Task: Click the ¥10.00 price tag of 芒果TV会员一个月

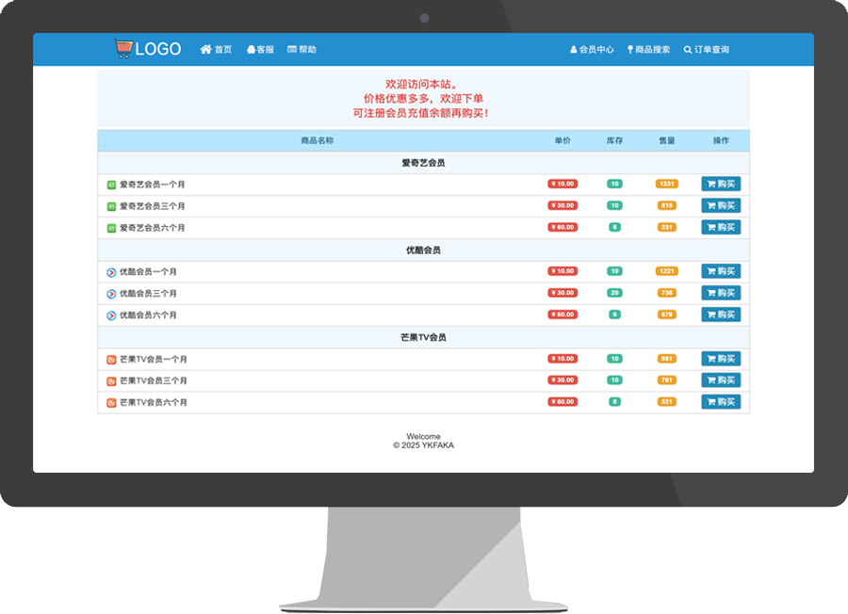Action: point(563,359)
